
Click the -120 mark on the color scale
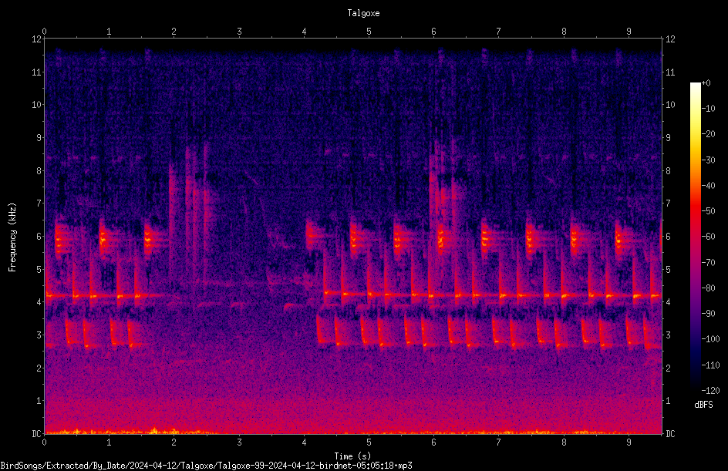click(x=710, y=390)
